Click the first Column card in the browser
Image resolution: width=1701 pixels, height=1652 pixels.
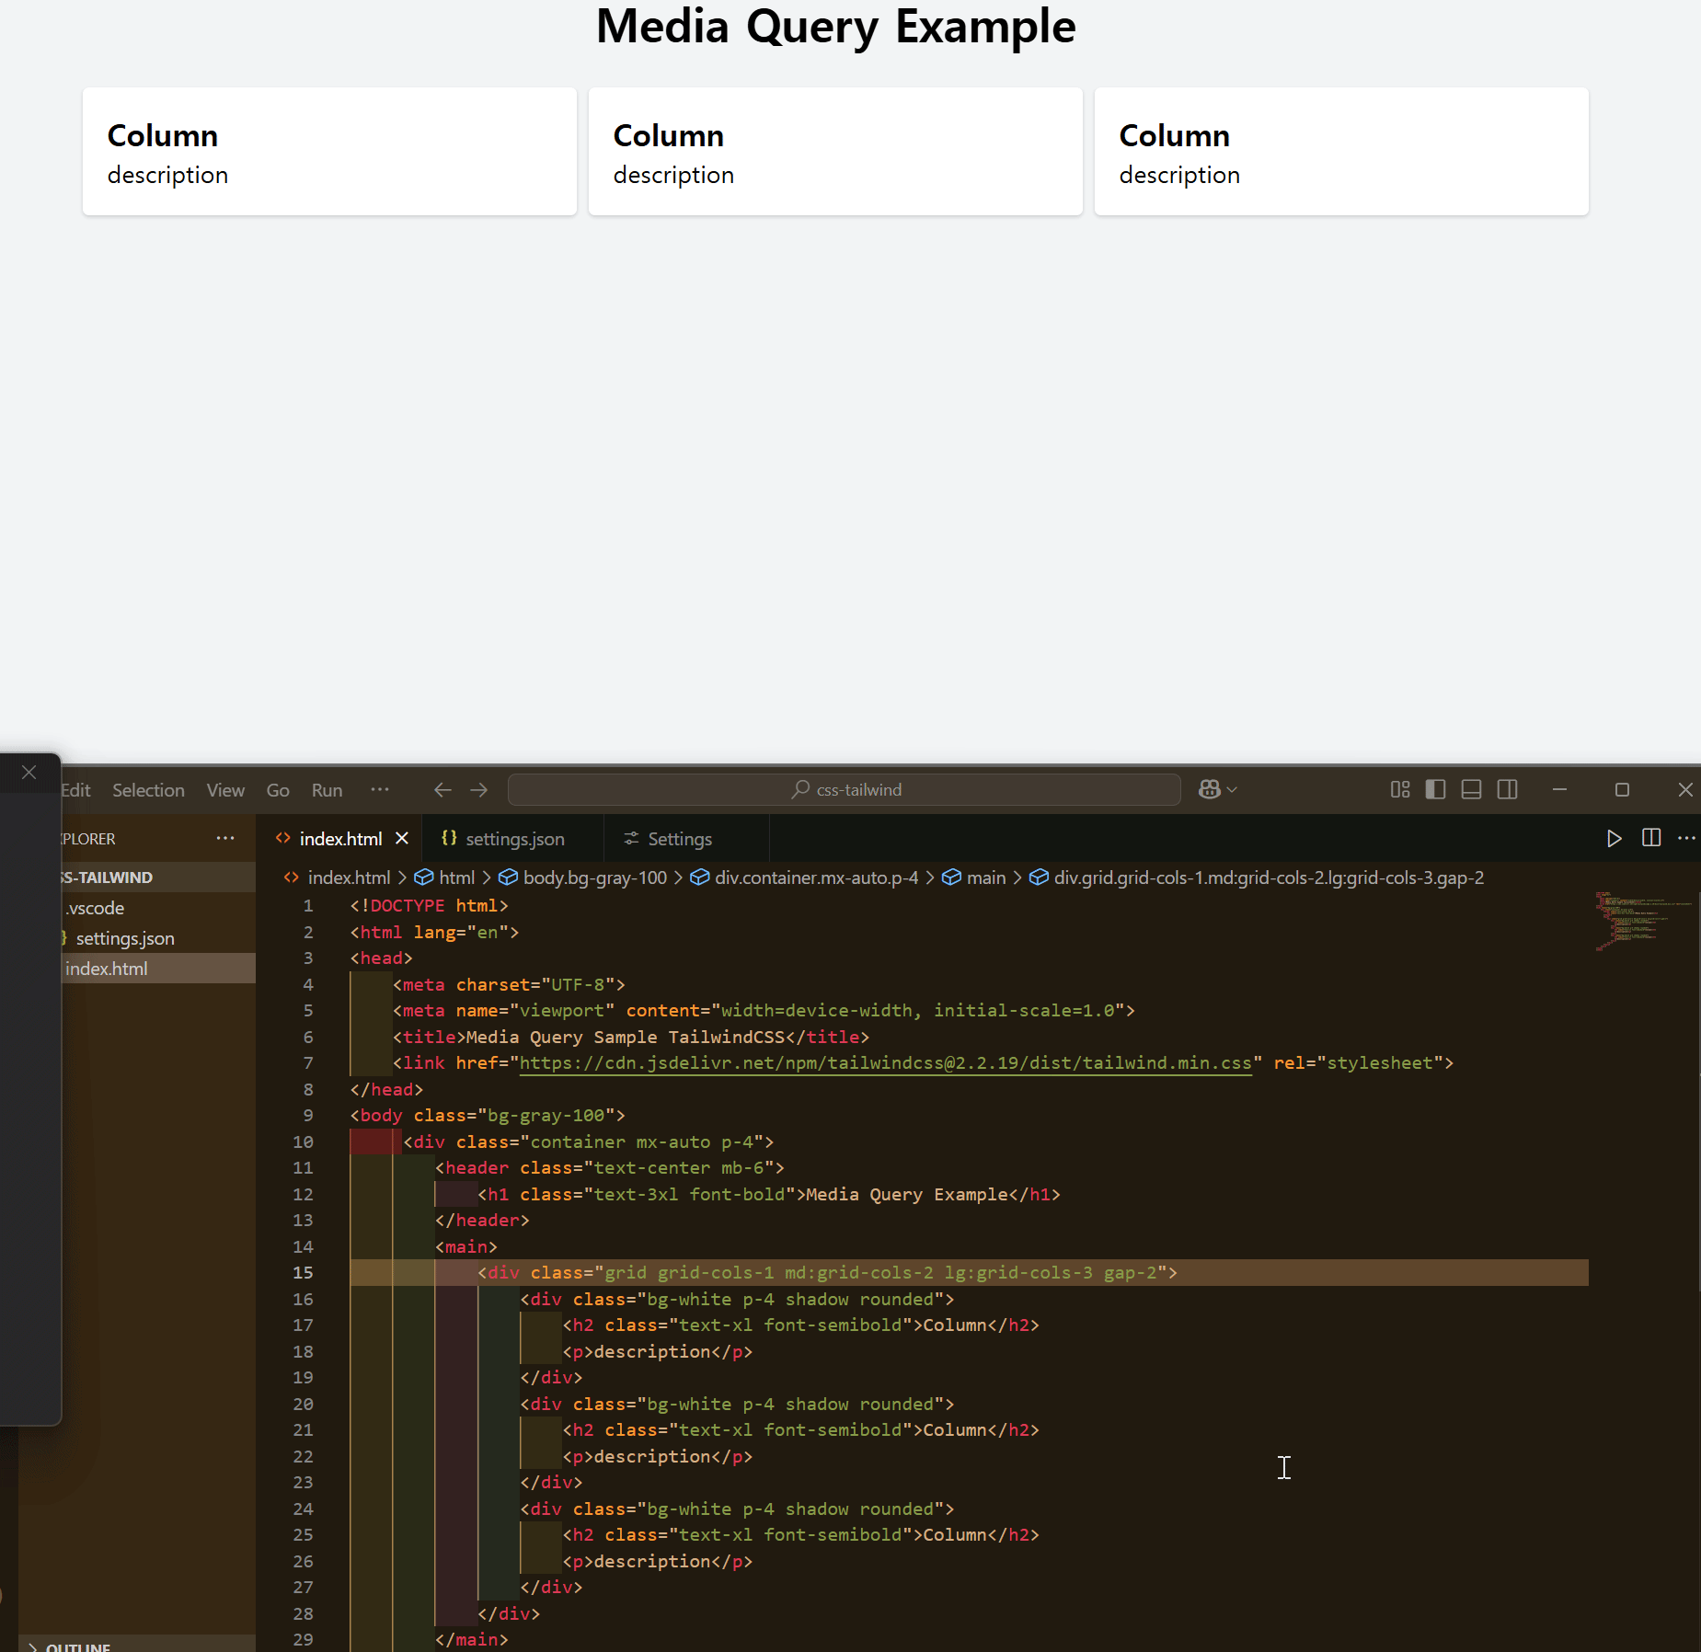click(329, 152)
